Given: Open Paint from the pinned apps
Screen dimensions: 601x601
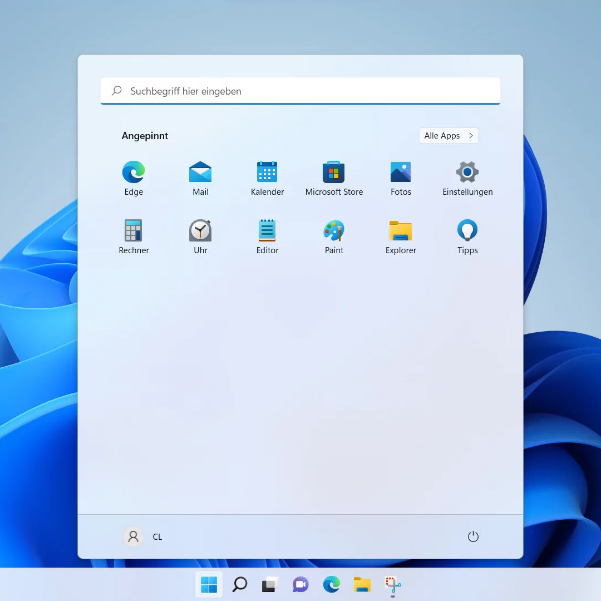Looking at the screenshot, I should coord(334,235).
